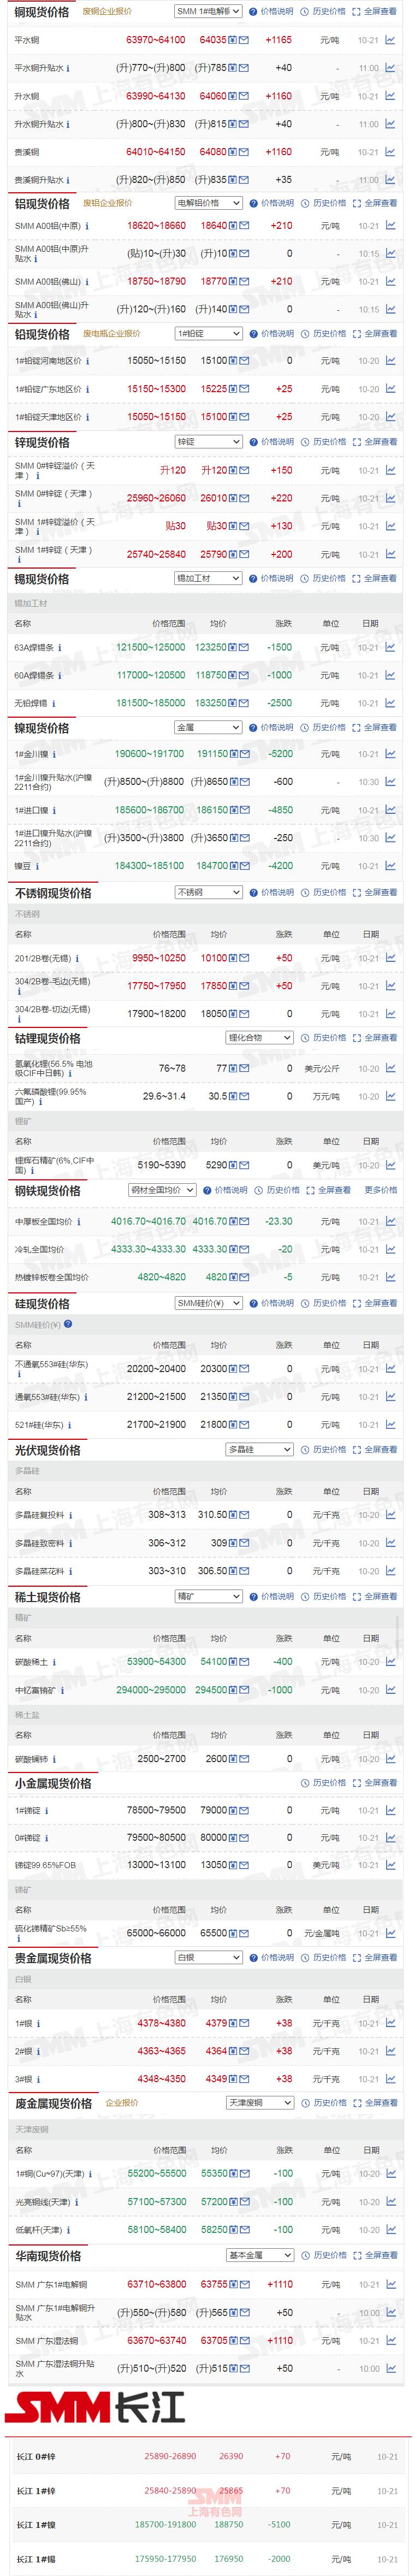The height and width of the screenshot is (2576, 414).
Task: Click the envelope icon beside 25790 zinc average
Action: pyautogui.click(x=244, y=554)
